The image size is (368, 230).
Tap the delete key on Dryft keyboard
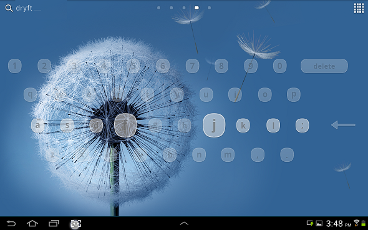(324, 66)
